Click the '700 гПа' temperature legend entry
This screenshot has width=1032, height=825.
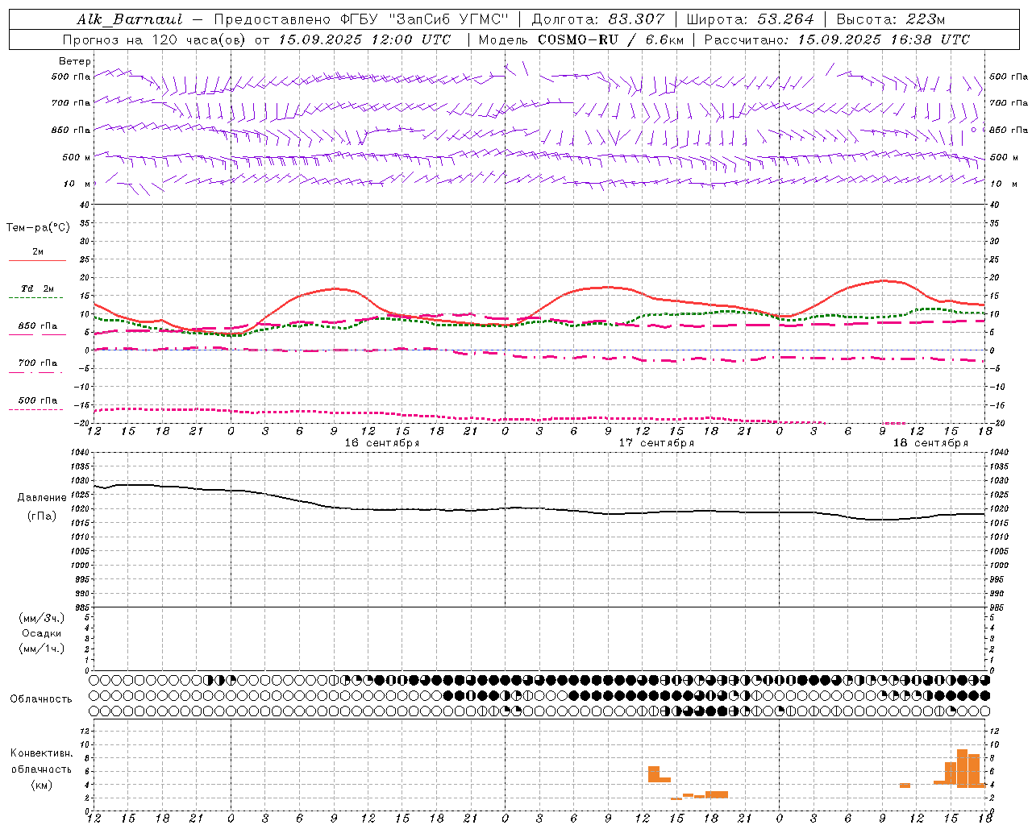point(38,363)
